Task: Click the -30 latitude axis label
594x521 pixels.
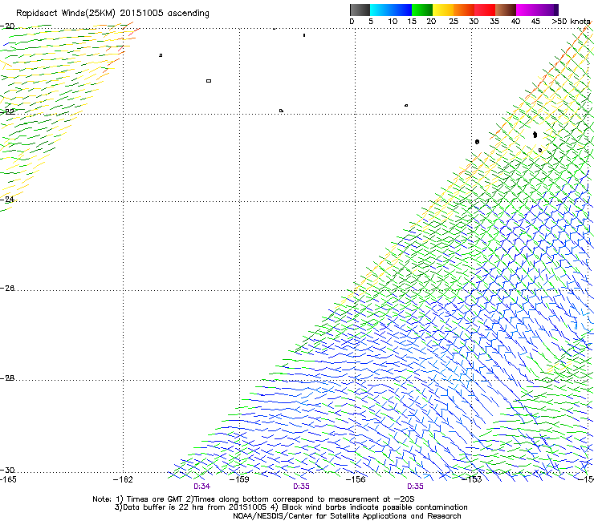Action: (7, 470)
